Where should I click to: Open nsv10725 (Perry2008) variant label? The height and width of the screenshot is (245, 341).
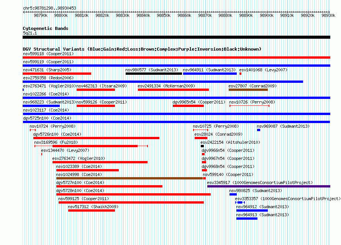pyautogui.click(x=216, y=126)
